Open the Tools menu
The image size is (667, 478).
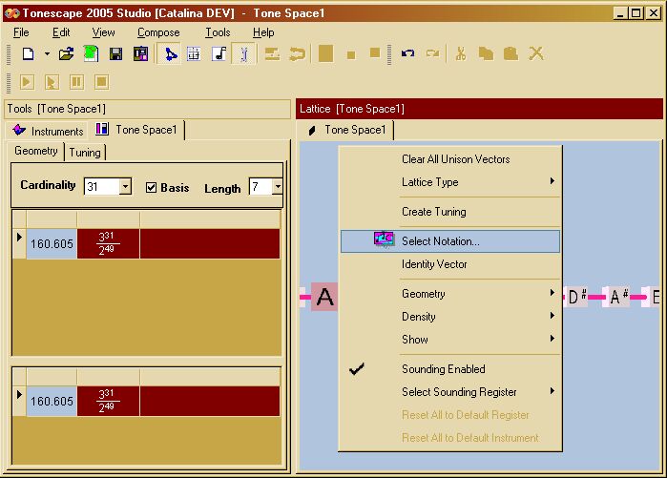point(218,32)
